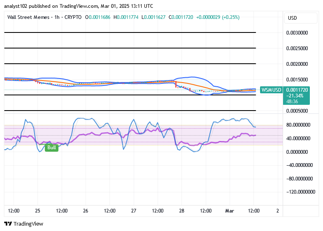This screenshot has height=231, width=323.
Task: Click the CRYPTO exchange label
Action: click(x=73, y=17)
